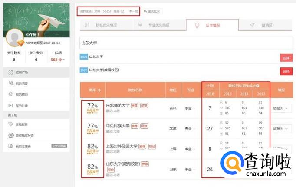Expand 专业 dropdown for 山东大学(威海校区) row
The image size is (296, 187).
pyautogui.click(x=190, y=170)
